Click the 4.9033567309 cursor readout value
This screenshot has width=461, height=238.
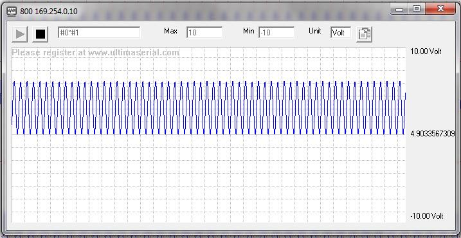(x=433, y=134)
